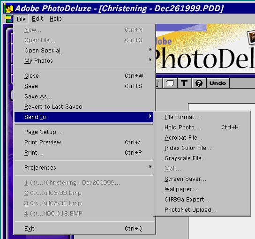Choose Save As... menu item
This screenshot has height=239, width=255.
tap(84, 97)
